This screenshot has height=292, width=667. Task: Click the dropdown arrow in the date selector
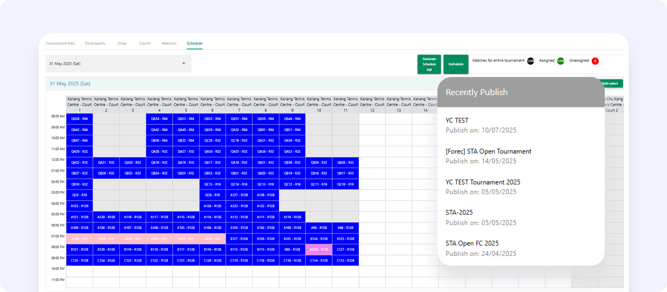point(184,63)
